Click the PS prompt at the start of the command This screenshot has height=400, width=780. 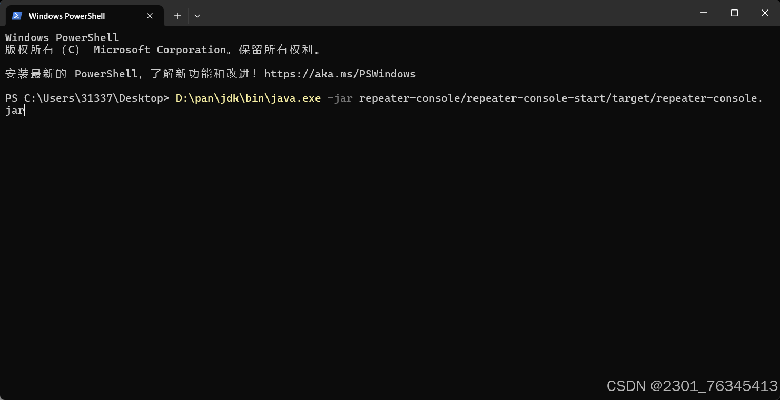pos(11,98)
